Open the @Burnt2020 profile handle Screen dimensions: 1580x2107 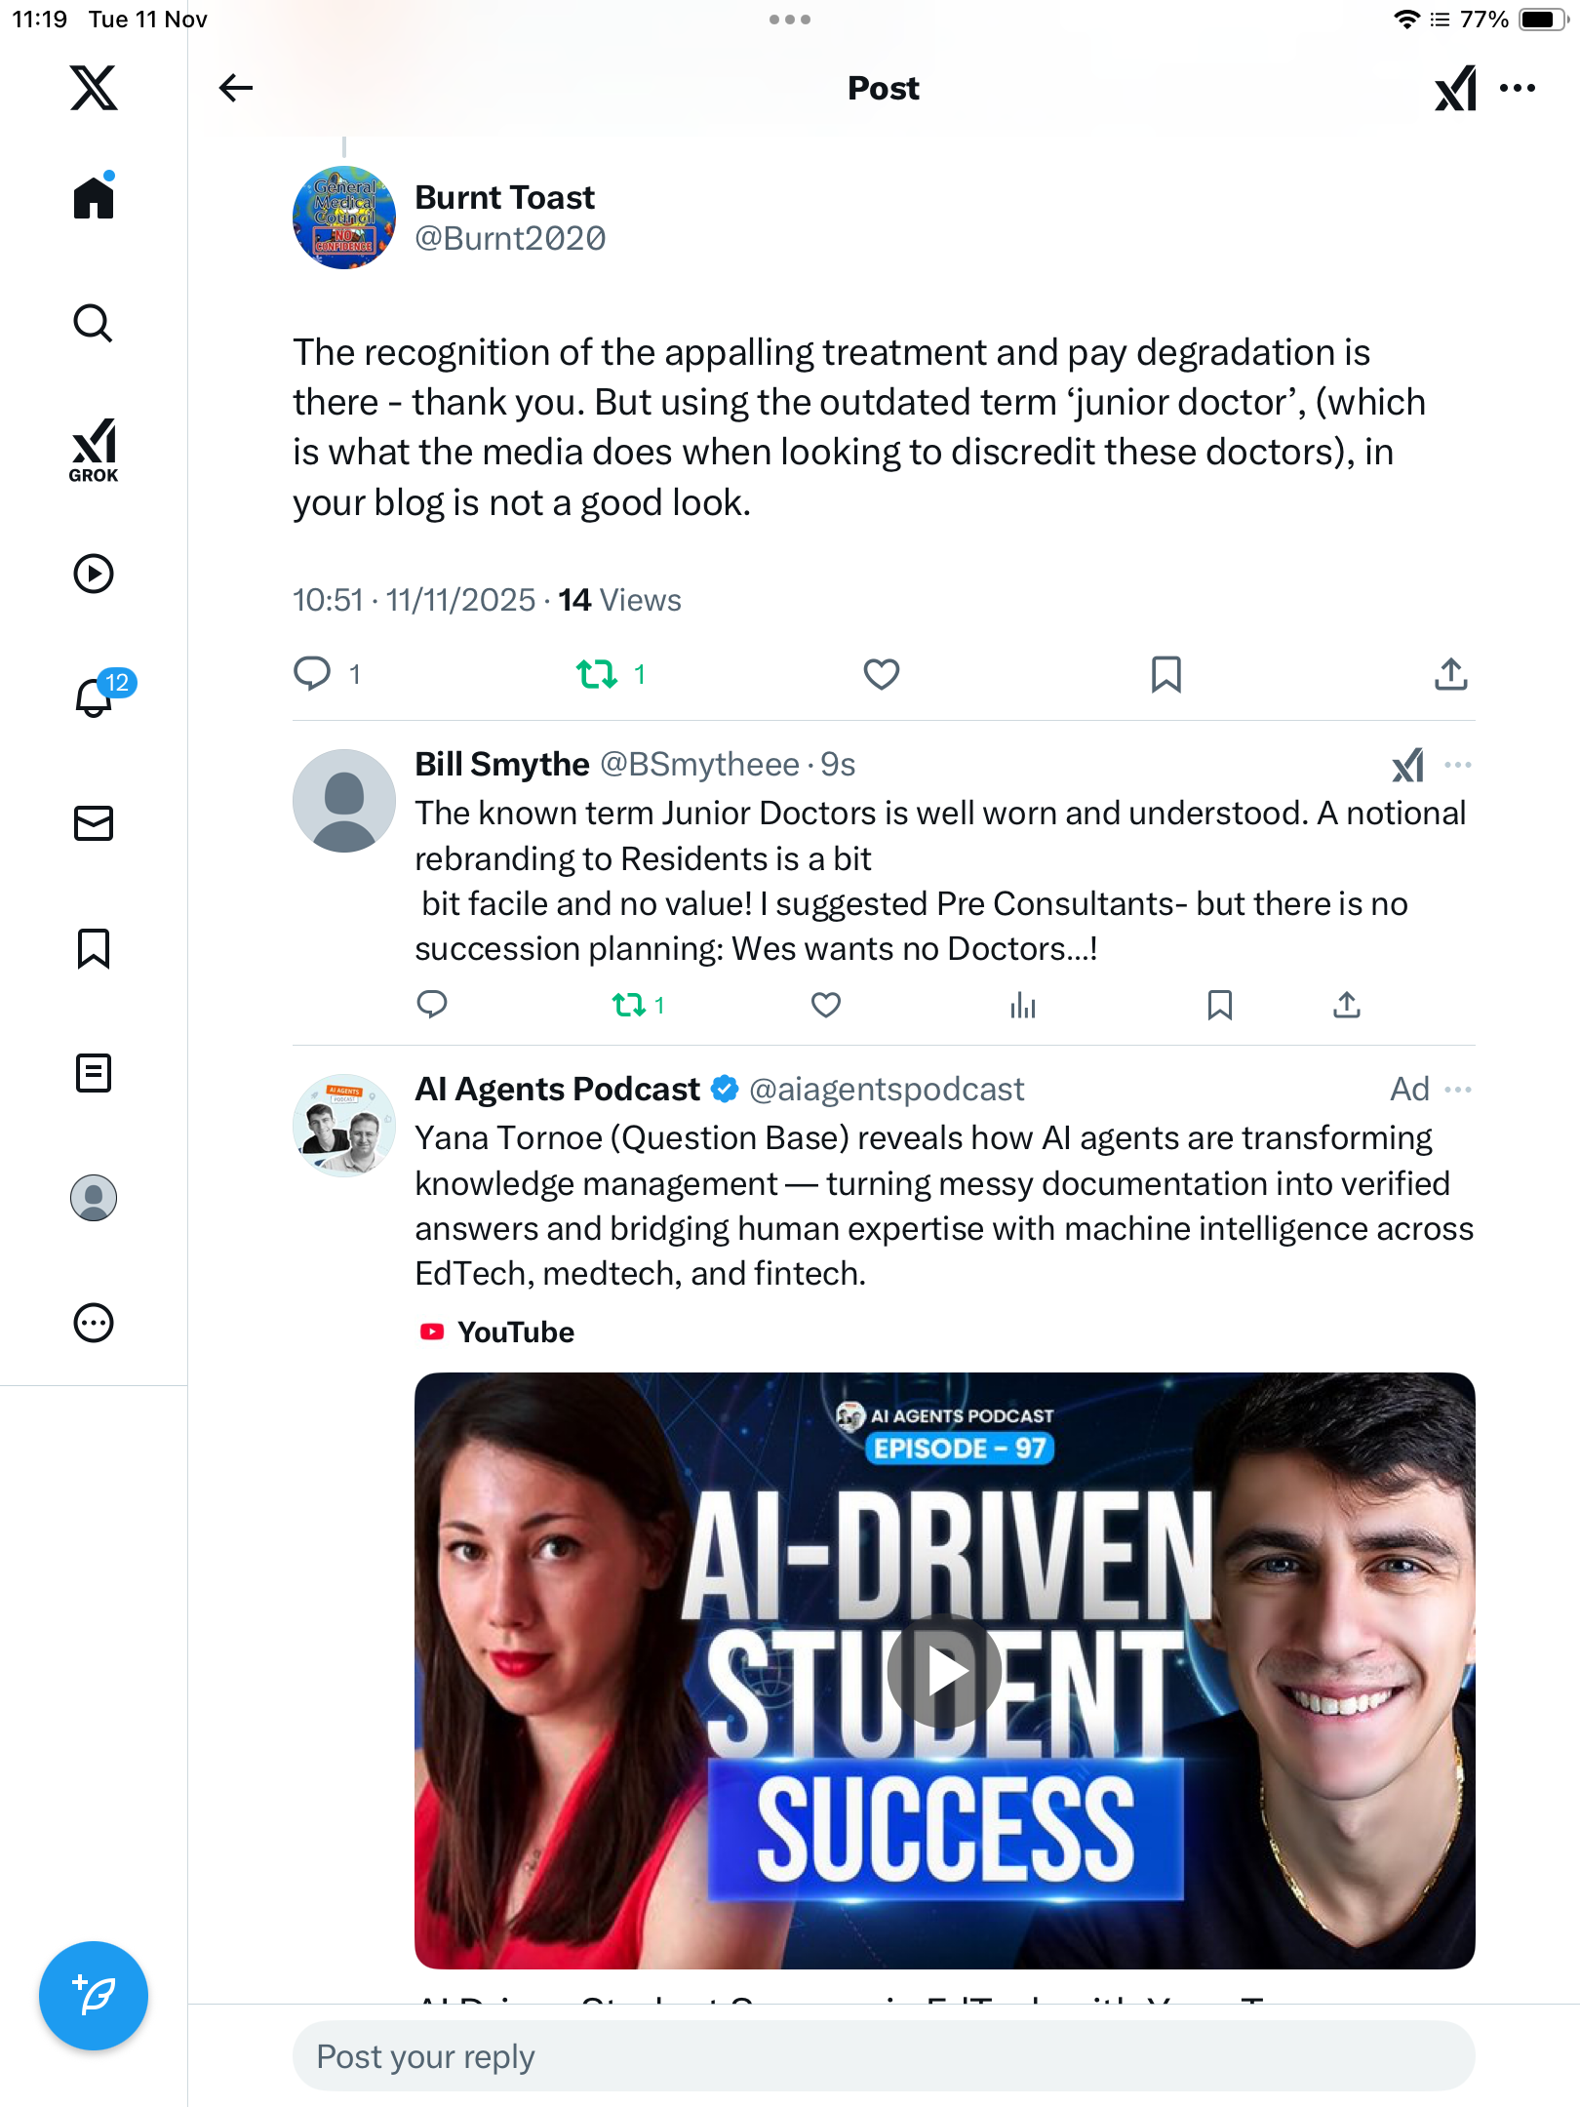pyautogui.click(x=510, y=239)
